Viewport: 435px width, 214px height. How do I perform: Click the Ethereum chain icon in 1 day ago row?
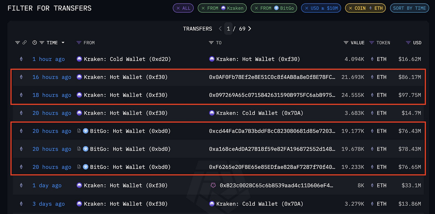tap(21, 186)
